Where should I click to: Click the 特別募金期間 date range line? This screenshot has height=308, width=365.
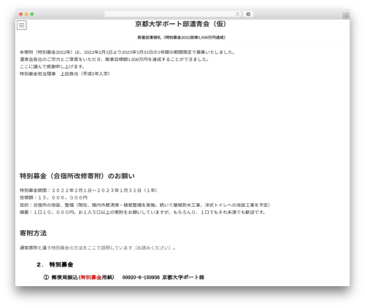tap(88, 190)
